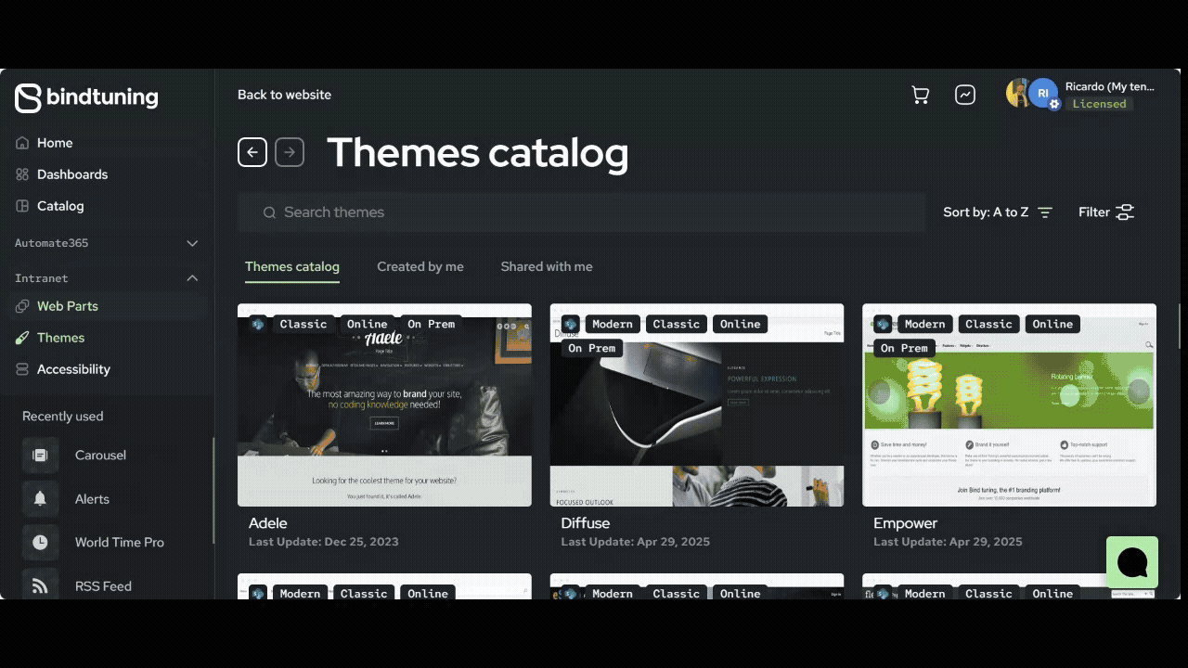Click the analytics chart icon in header

[x=965, y=95]
